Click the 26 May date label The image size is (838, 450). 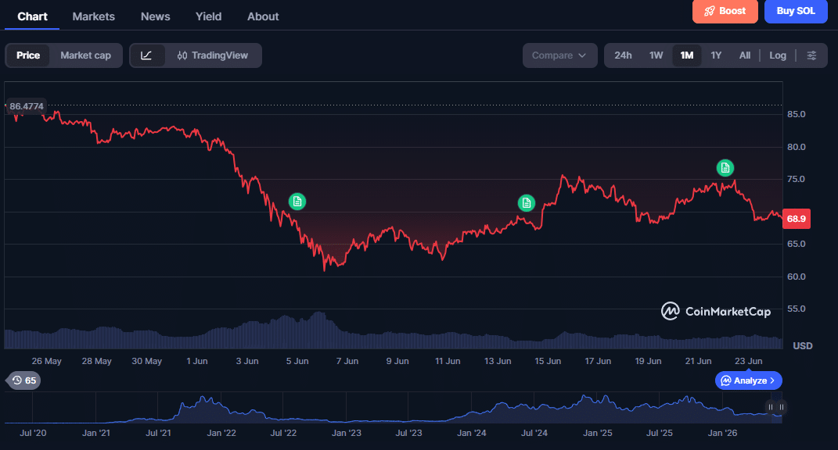[46, 362]
